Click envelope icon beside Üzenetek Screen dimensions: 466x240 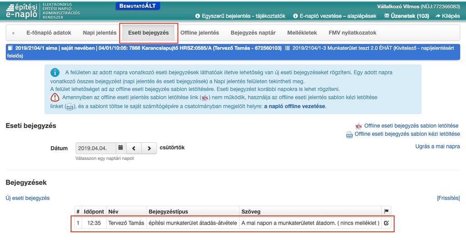tap(386, 16)
